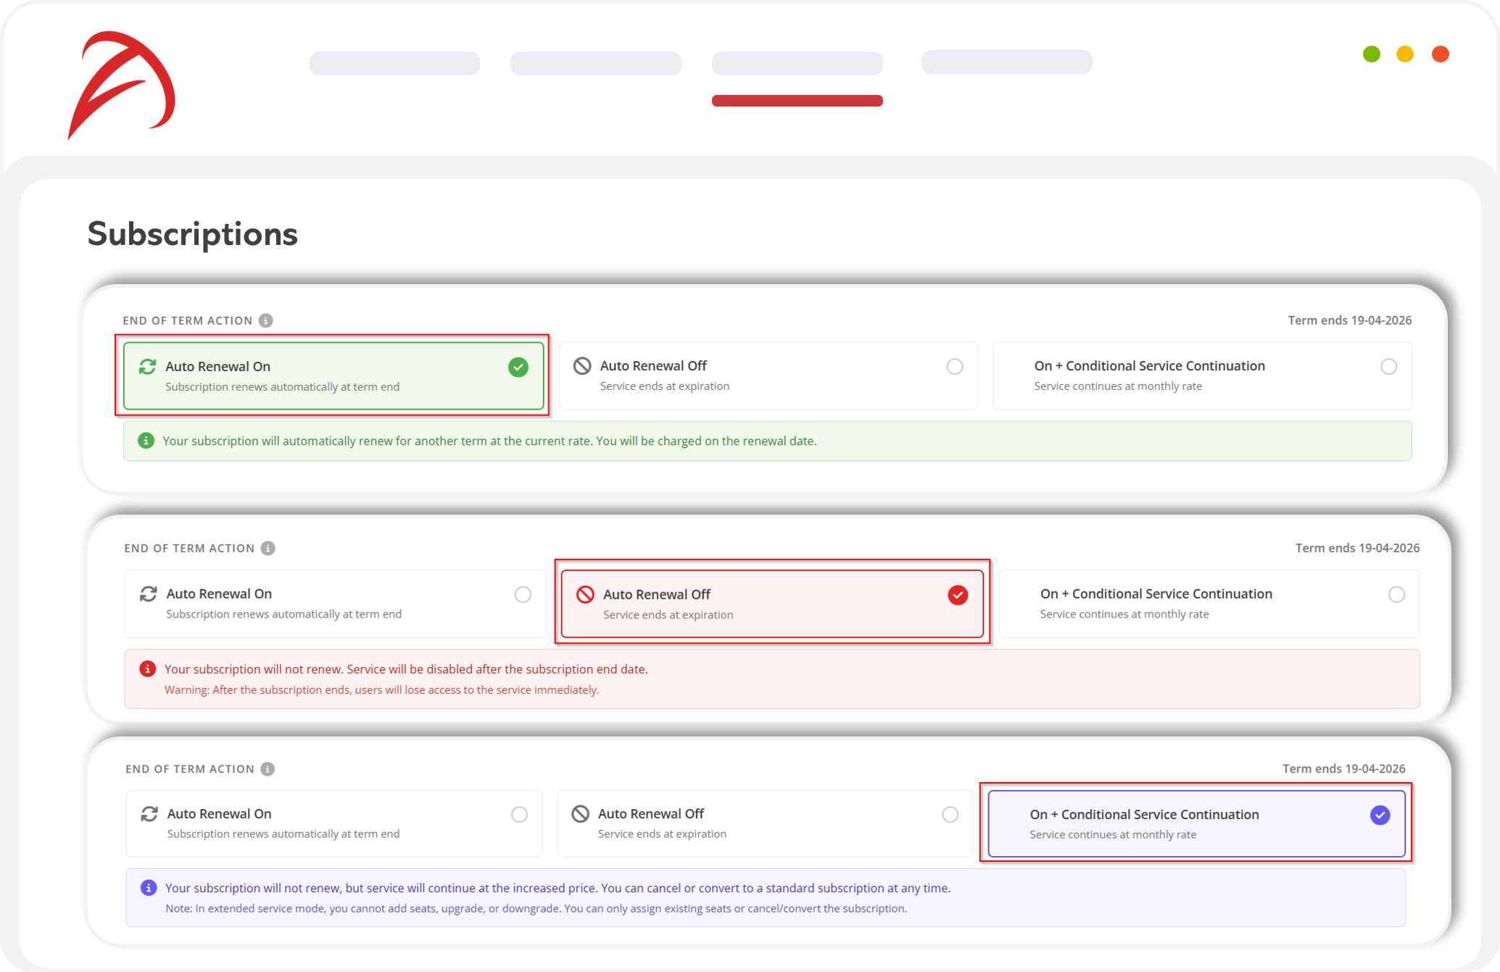Open info icon beside second End of Term Action
This screenshot has width=1500, height=972.
[268, 548]
